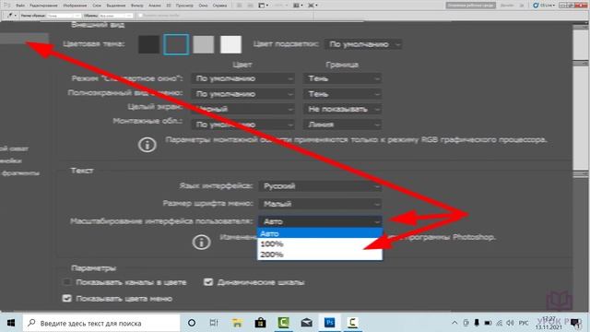Image resolution: width=590 pixels, height=332 pixels.
Task: Open the Фильтр menu
Action: click(x=137, y=6)
